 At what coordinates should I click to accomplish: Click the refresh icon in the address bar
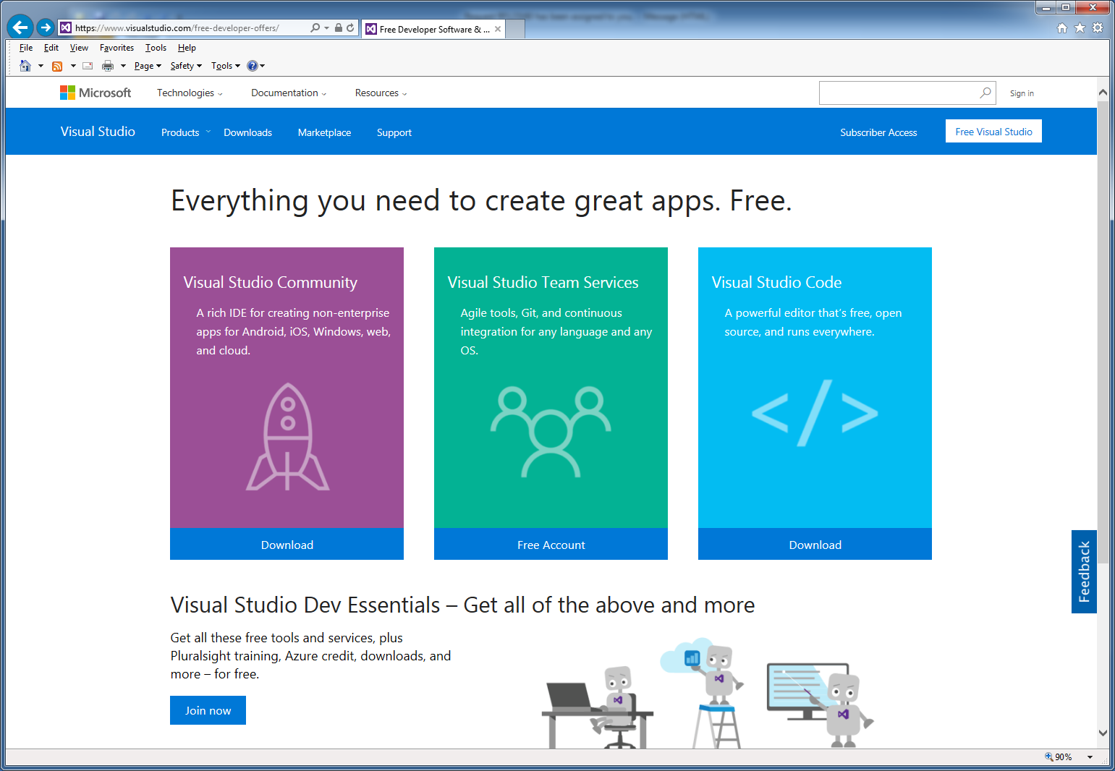tap(350, 28)
